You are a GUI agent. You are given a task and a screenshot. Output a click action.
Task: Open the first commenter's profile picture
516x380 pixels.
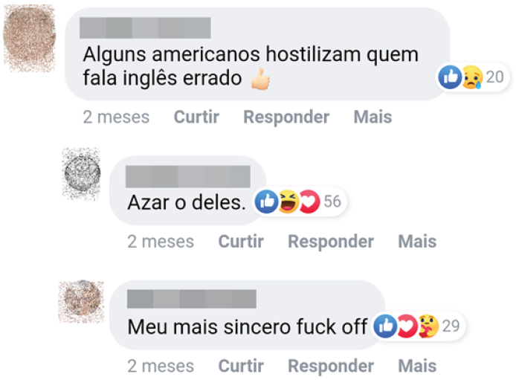pos(30,38)
